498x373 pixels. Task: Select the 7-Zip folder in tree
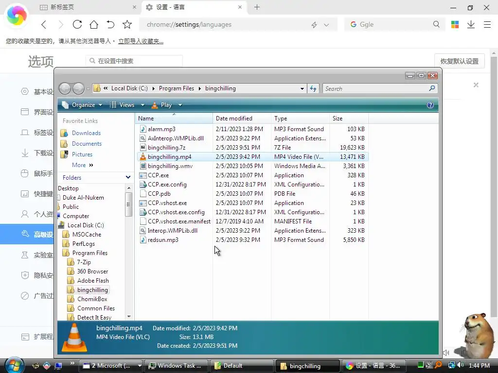(84, 262)
